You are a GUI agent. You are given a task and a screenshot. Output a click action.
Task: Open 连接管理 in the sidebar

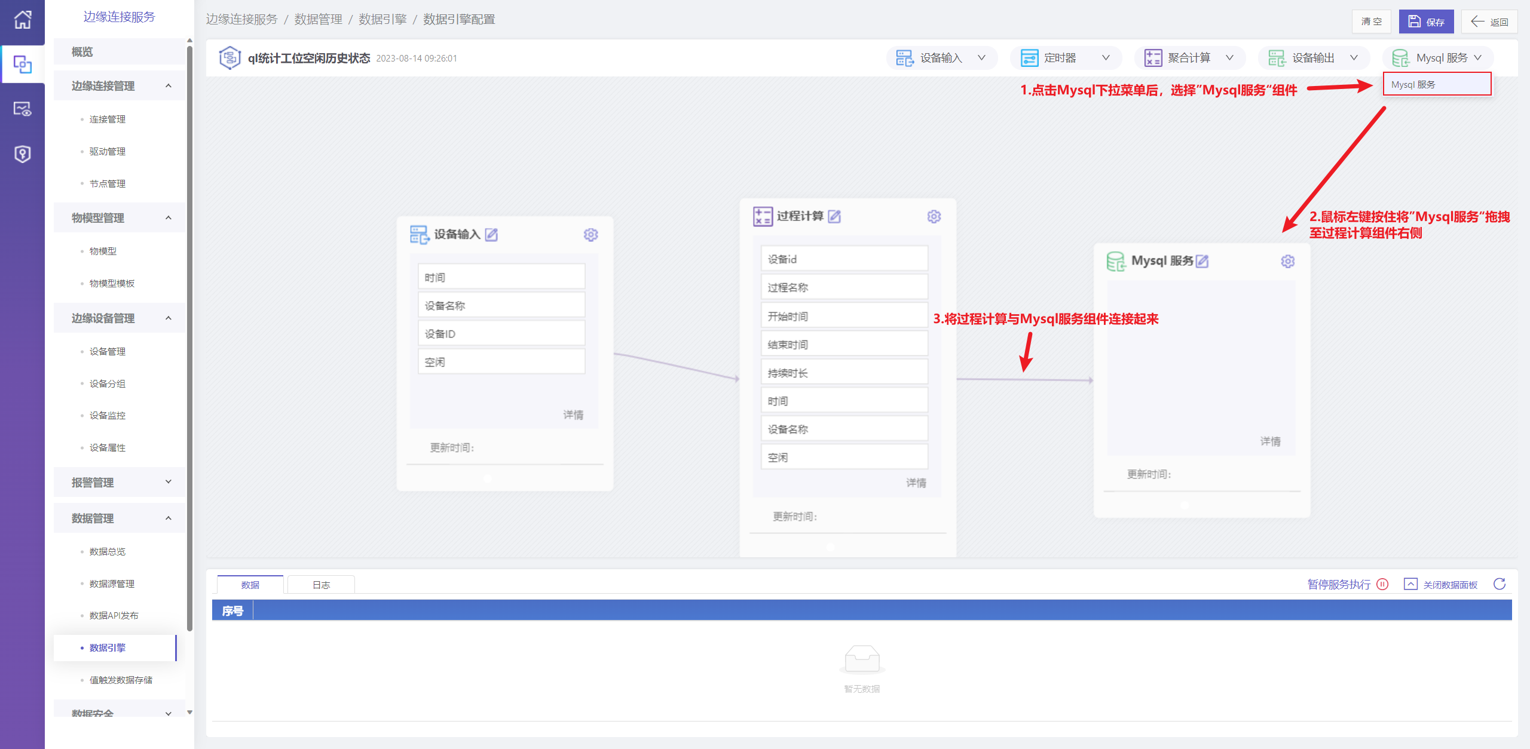click(108, 119)
